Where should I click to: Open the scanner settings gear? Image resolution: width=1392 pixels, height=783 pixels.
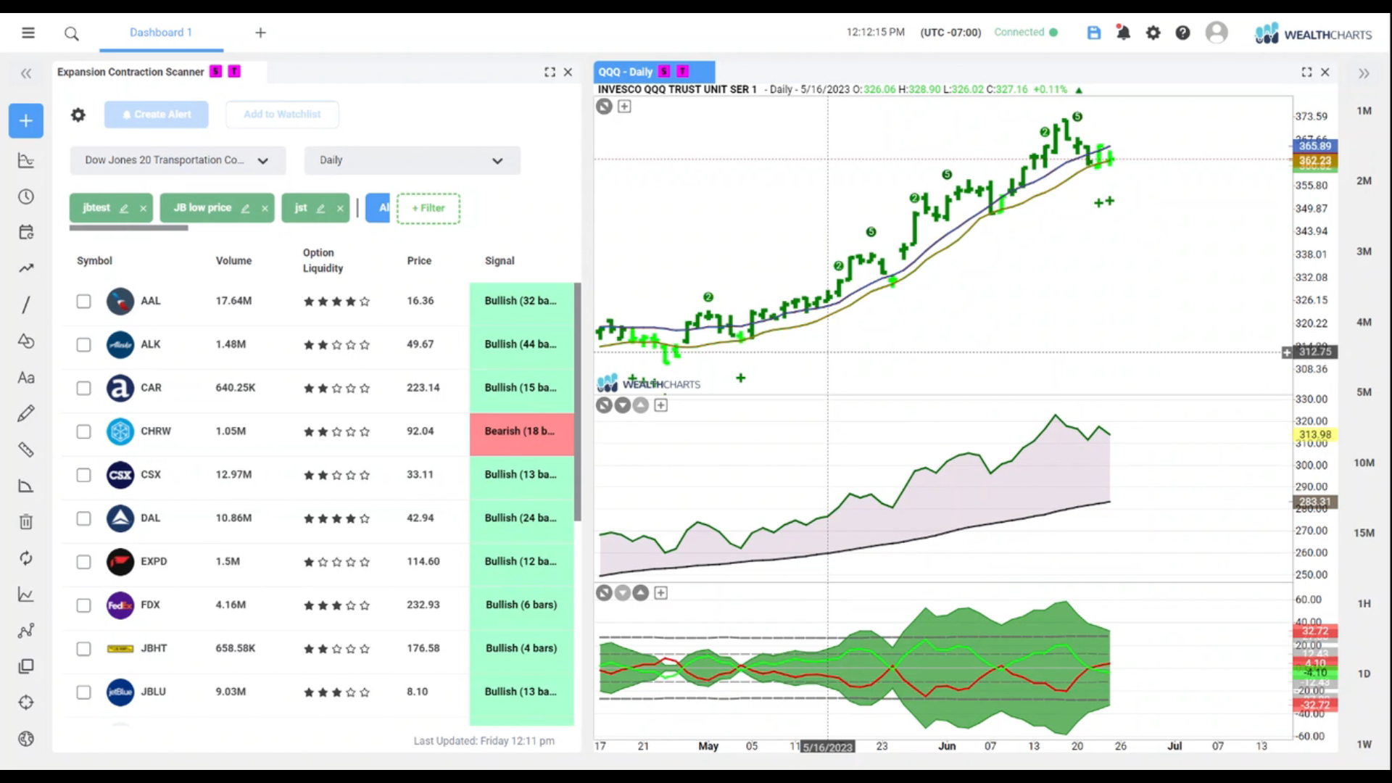[x=78, y=115]
